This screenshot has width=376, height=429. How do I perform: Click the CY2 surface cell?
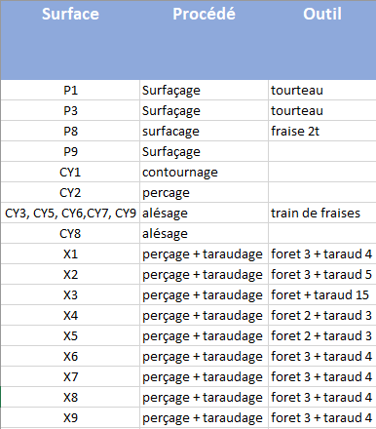(x=70, y=192)
